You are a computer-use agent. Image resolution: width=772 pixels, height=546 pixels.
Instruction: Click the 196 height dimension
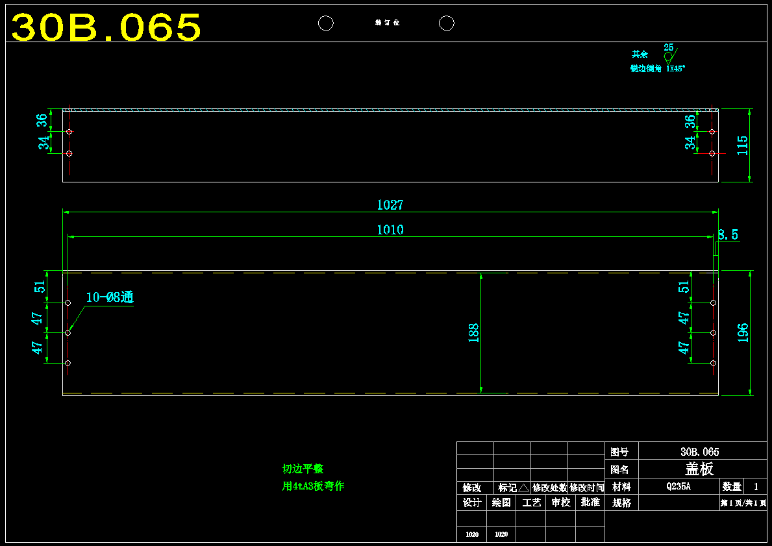click(743, 333)
